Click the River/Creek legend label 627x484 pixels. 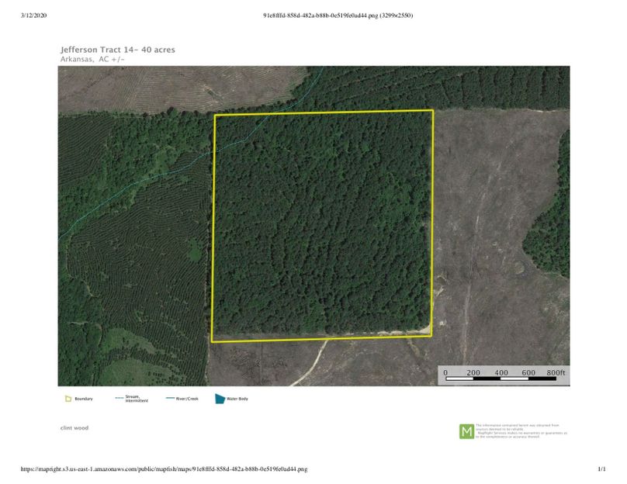[188, 399]
